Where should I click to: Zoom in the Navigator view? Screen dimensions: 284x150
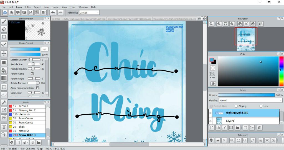tap(219, 24)
